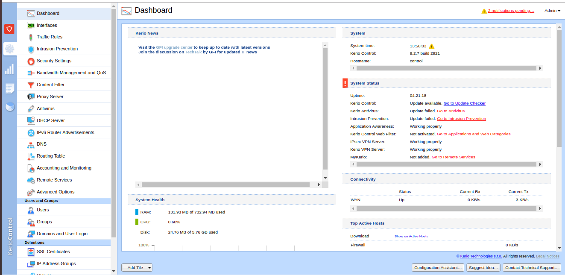Open DHCP Server menu item
Viewport: 565px width, 275px height.
coord(64,120)
